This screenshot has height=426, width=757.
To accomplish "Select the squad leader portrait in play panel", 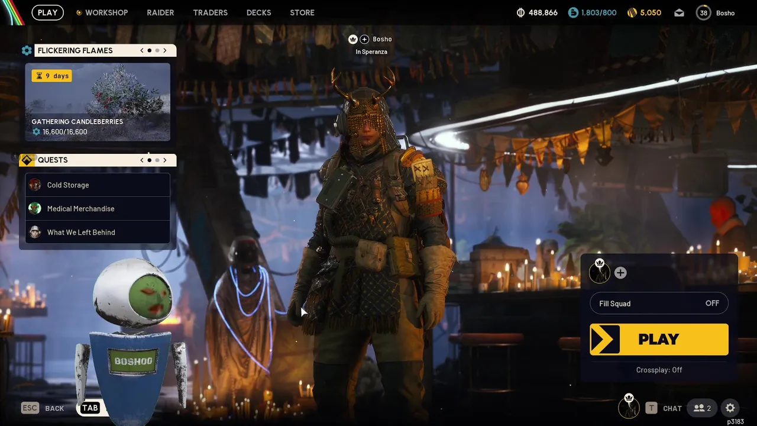I will [x=600, y=272].
